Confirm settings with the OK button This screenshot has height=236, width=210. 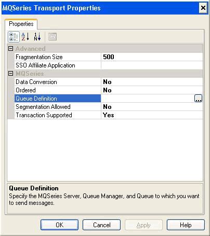coord(59,225)
